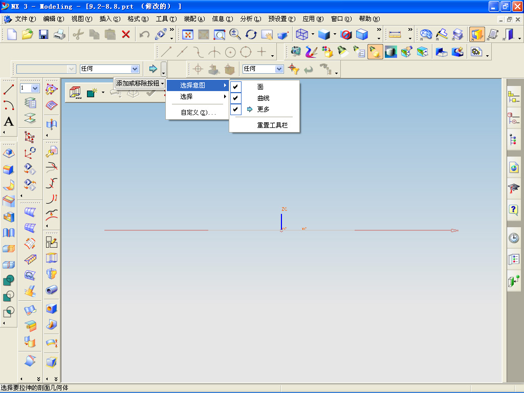
Task: Open the 工具(T) menu
Action: 166,19
